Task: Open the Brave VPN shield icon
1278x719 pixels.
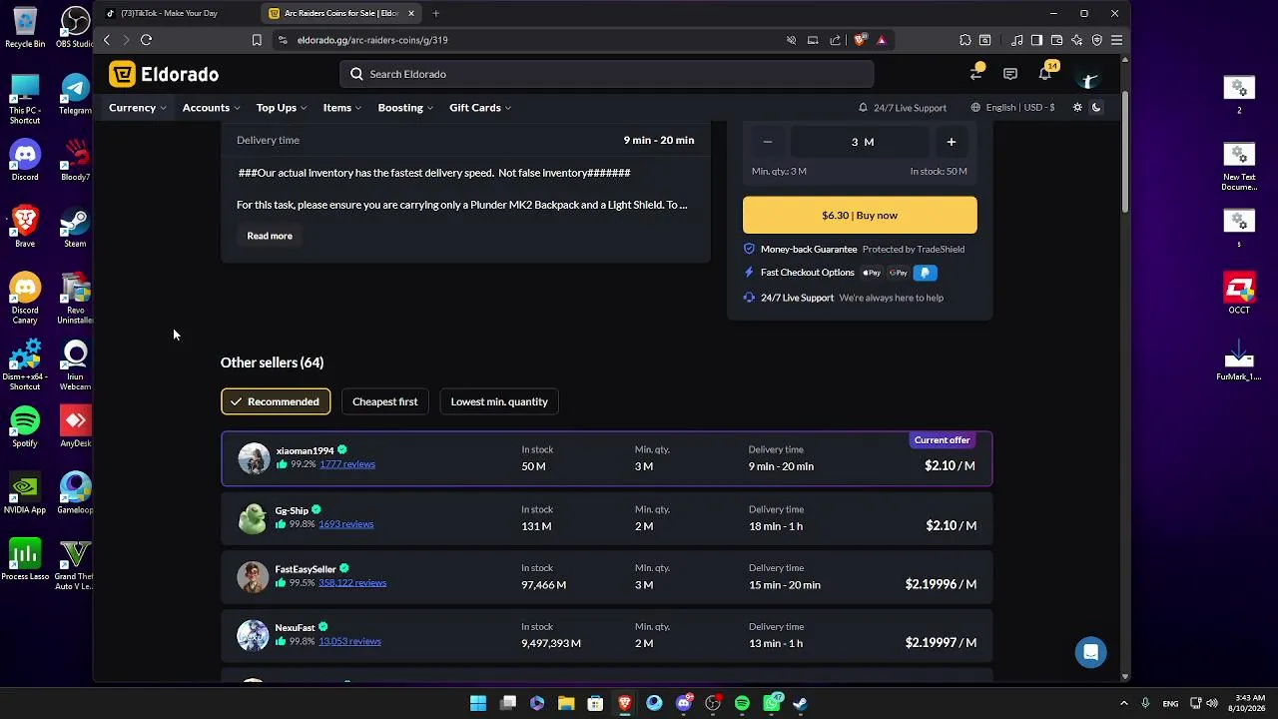Action: click(1096, 40)
